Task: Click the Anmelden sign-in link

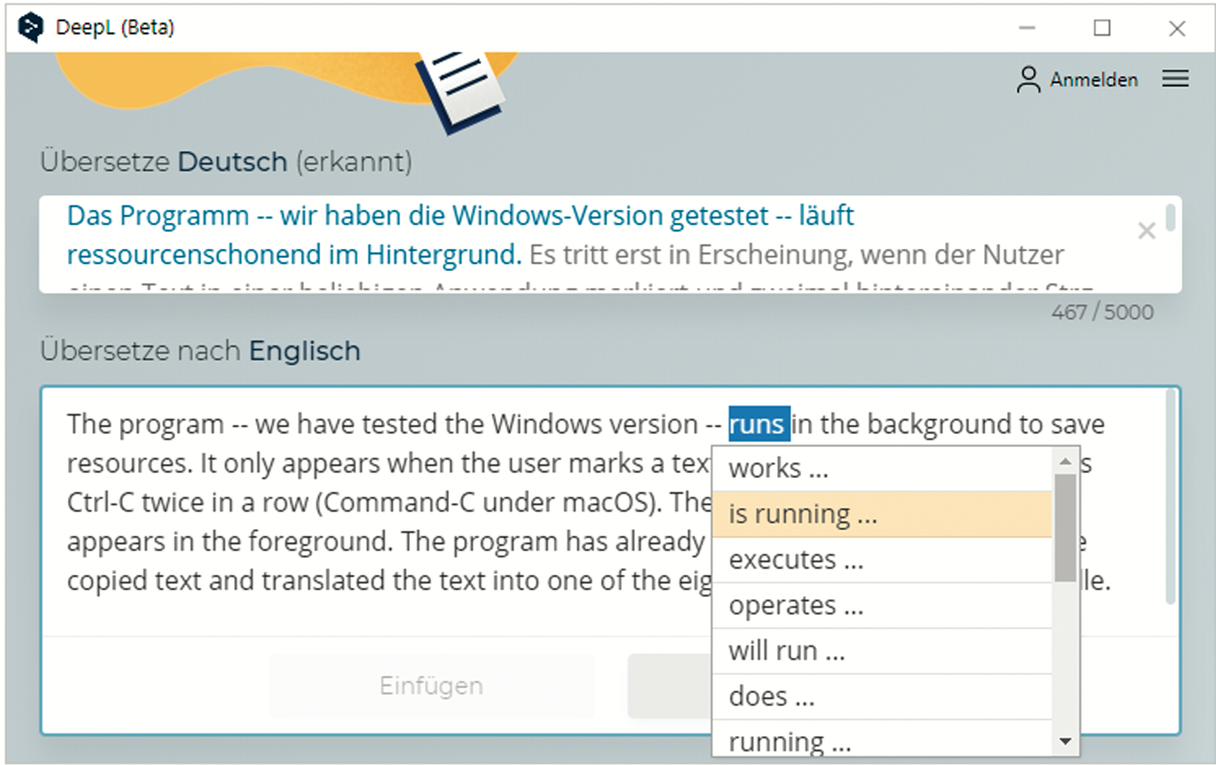Action: (x=1093, y=80)
